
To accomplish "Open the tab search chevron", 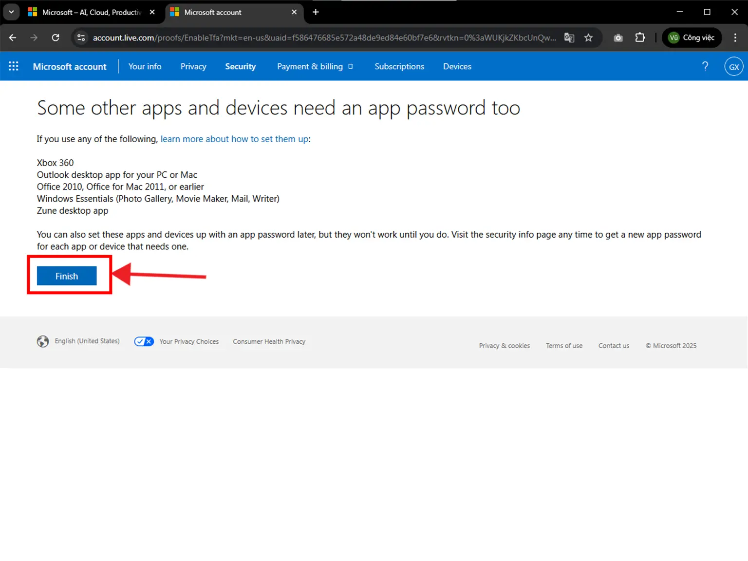I will pyautogui.click(x=11, y=12).
